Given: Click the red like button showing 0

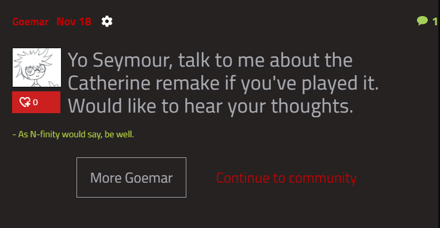Looking at the screenshot, I should click(36, 102).
